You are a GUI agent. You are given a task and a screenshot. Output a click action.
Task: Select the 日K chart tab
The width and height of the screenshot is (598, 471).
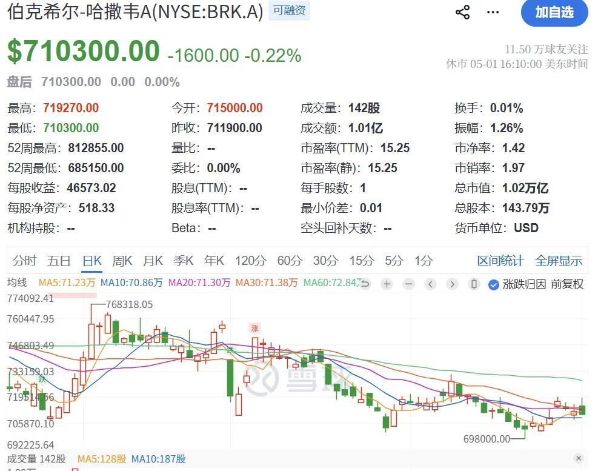point(92,261)
